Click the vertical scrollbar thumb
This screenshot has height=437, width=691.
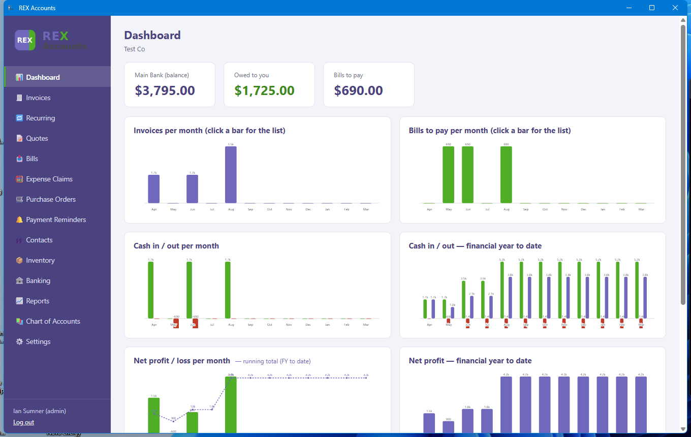[683, 165]
